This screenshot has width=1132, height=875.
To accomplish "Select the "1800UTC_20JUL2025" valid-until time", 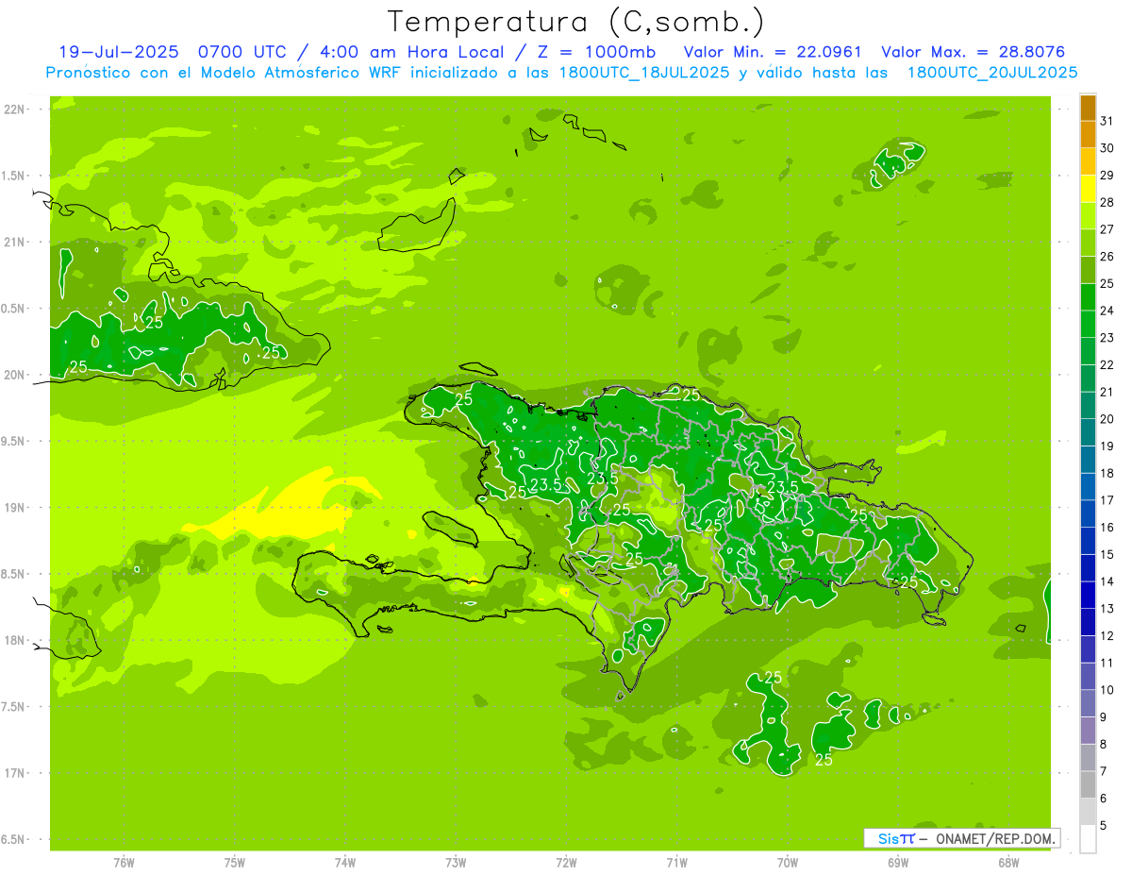I will click(x=992, y=73).
